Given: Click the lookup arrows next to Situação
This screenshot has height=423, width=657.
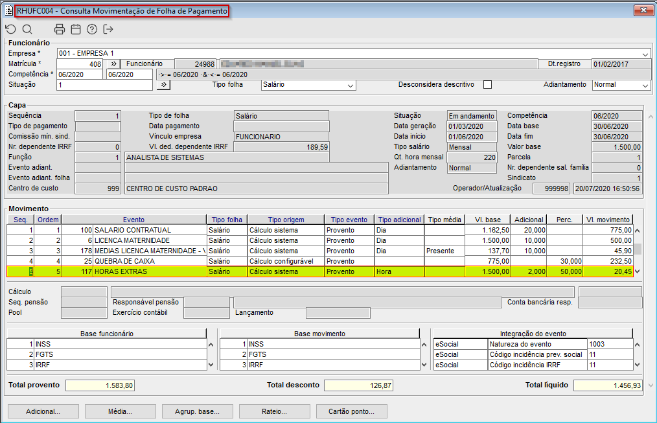Looking at the screenshot, I should [162, 85].
